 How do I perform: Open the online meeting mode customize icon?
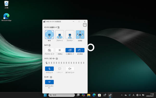click(x=58, y=27)
